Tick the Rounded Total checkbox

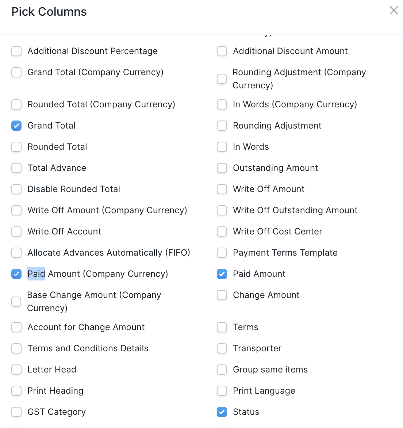coord(16,147)
